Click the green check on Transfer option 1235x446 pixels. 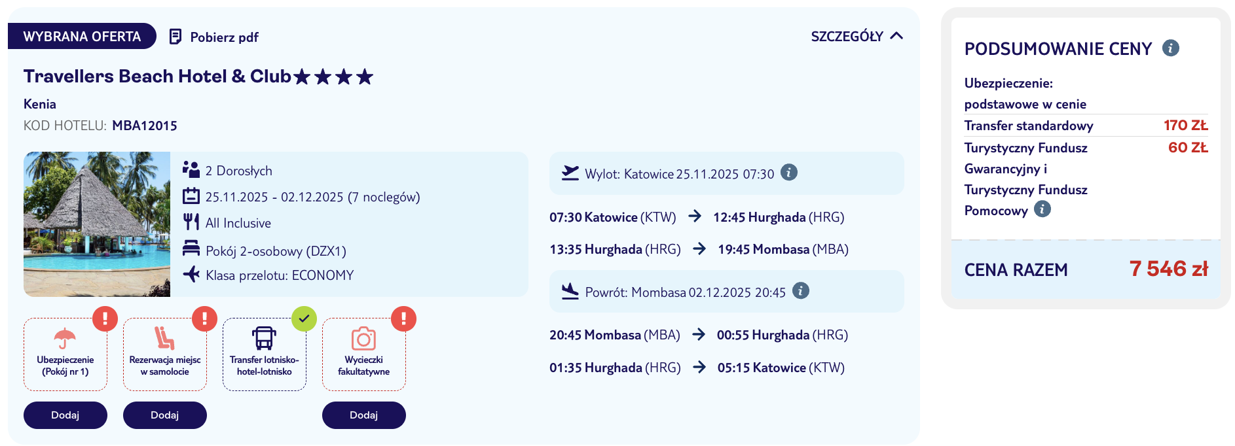303,319
